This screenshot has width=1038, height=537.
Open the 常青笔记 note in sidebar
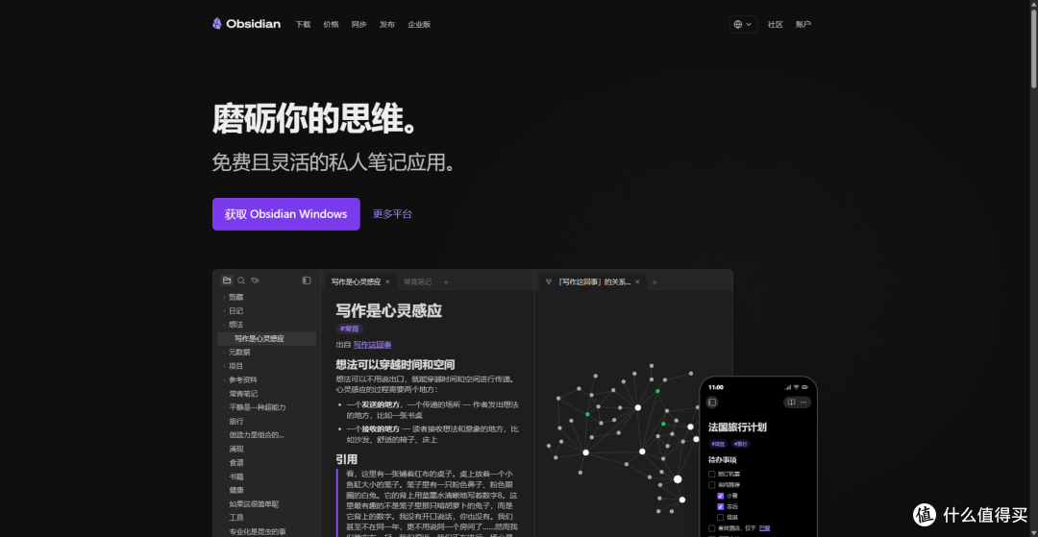point(243,394)
